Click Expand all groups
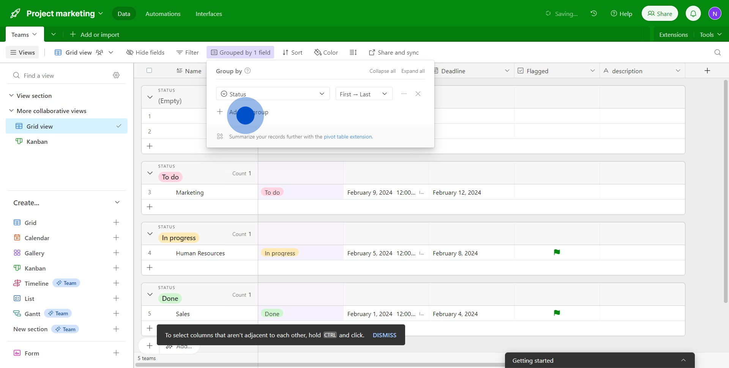729x368 pixels. coord(413,71)
